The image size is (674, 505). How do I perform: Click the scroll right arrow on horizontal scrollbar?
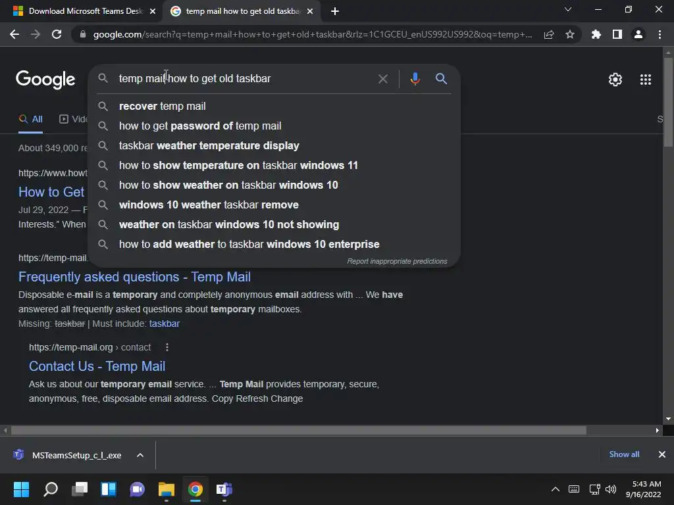[x=658, y=430]
